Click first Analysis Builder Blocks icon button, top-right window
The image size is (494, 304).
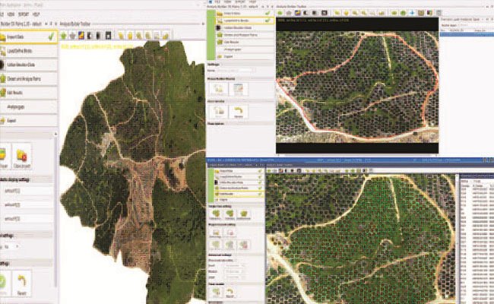coord(220,89)
